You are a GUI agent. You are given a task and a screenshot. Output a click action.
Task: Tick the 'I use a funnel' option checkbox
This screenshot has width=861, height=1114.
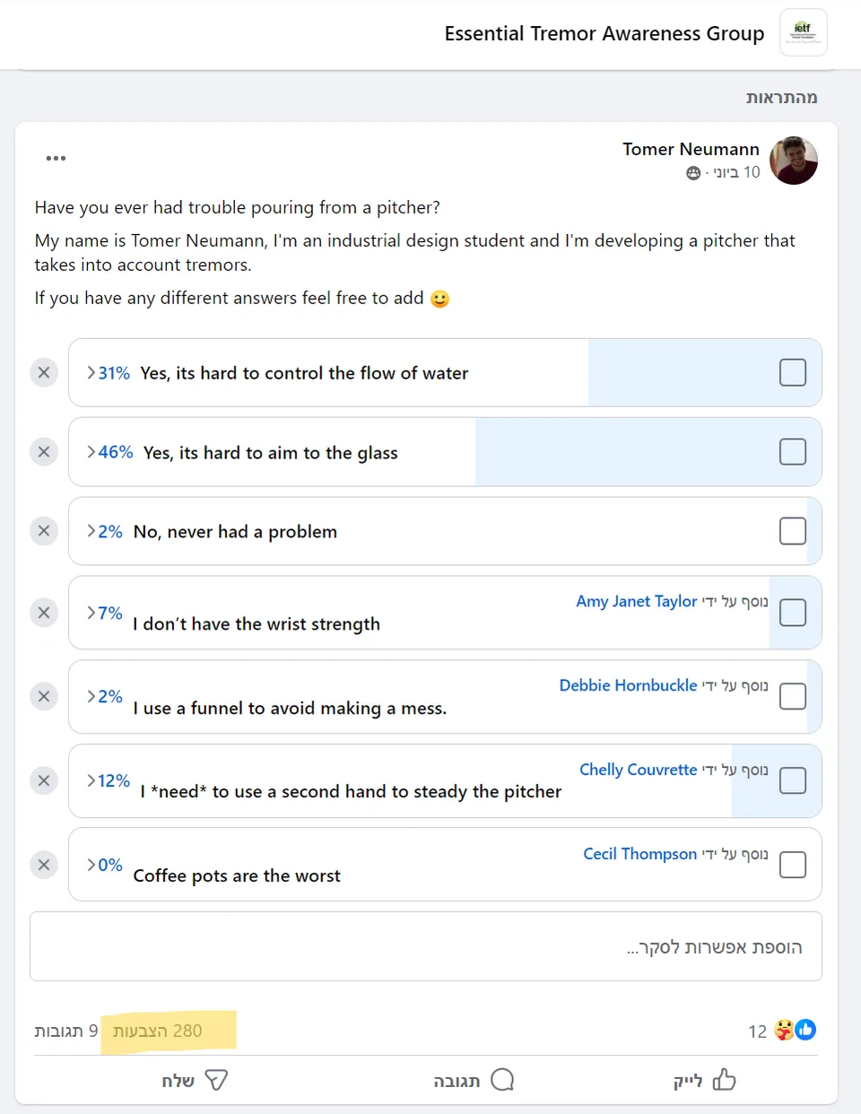(793, 697)
